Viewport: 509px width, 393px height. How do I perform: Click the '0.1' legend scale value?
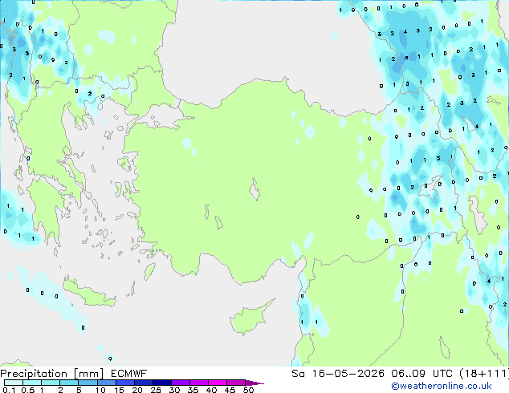[x=9, y=390]
